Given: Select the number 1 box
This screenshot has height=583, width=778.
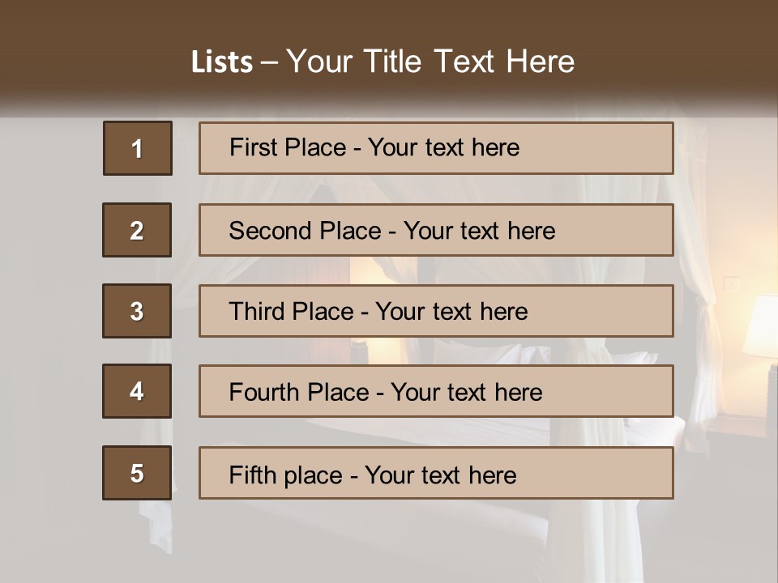Looking at the screenshot, I should tap(138, 148).
